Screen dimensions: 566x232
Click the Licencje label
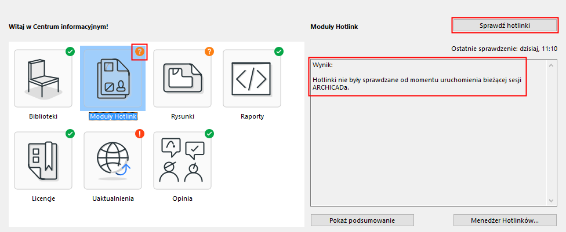pos(43,198)
